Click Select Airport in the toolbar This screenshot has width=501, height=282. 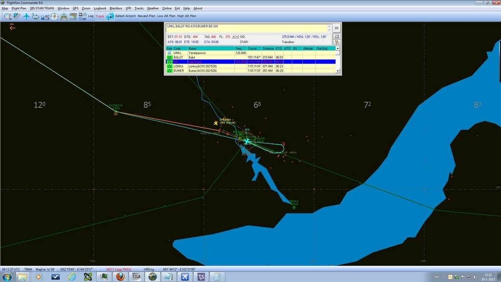pos(125,16)
